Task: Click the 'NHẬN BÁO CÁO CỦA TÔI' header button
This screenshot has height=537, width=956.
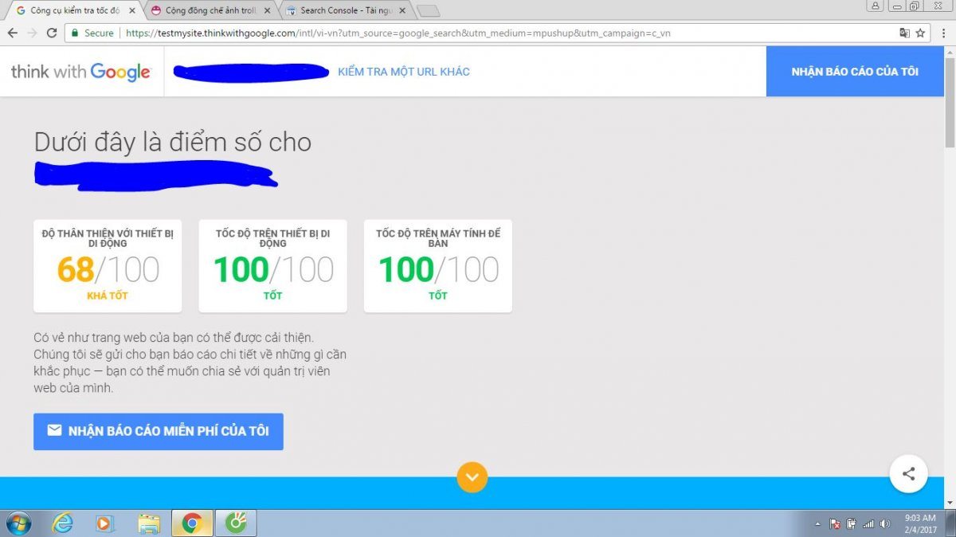Action: [855, 72]
